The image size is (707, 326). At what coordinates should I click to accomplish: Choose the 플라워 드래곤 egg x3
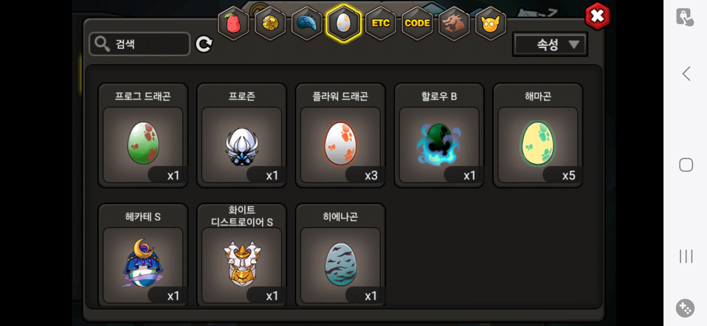(341, 135)
